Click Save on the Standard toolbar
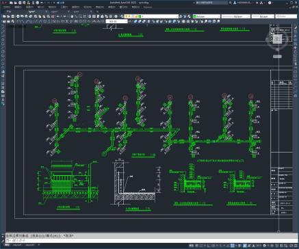The width and height of the screenshot is (299, 249). coord(12,16)
